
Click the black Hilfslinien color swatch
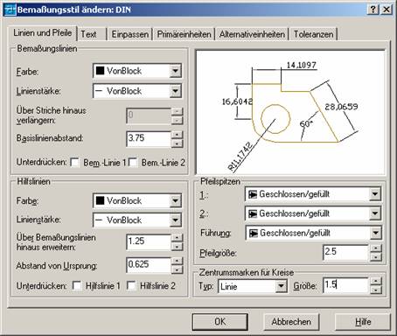tap(100, 200)
